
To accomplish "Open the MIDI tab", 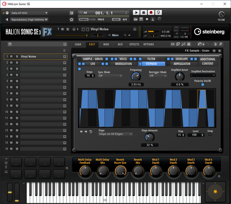I will 106,44.
